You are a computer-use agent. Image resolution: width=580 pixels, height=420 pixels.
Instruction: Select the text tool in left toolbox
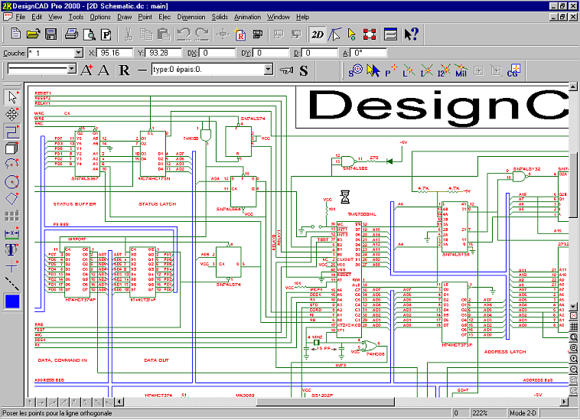[x=11, y=249]
